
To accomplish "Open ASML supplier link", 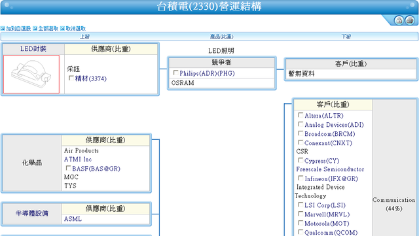I will pyautogui.click(x=73, y=219).
